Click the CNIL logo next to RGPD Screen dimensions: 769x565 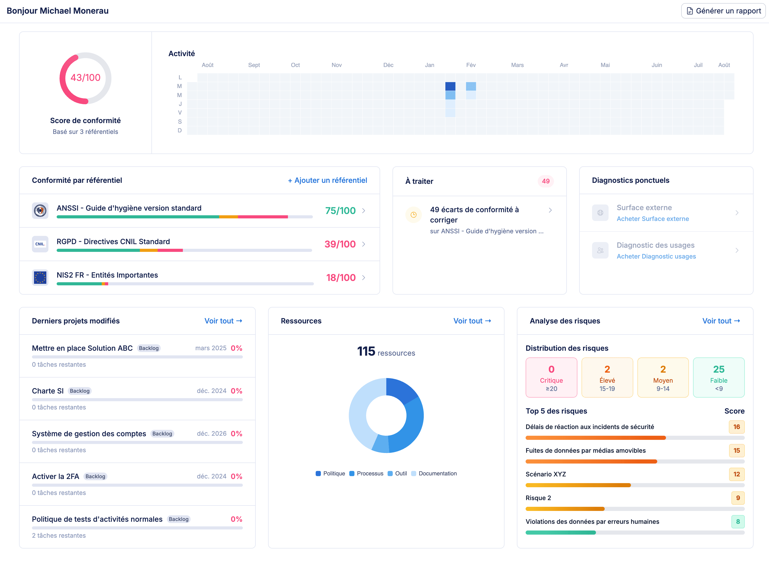(40, 244)
